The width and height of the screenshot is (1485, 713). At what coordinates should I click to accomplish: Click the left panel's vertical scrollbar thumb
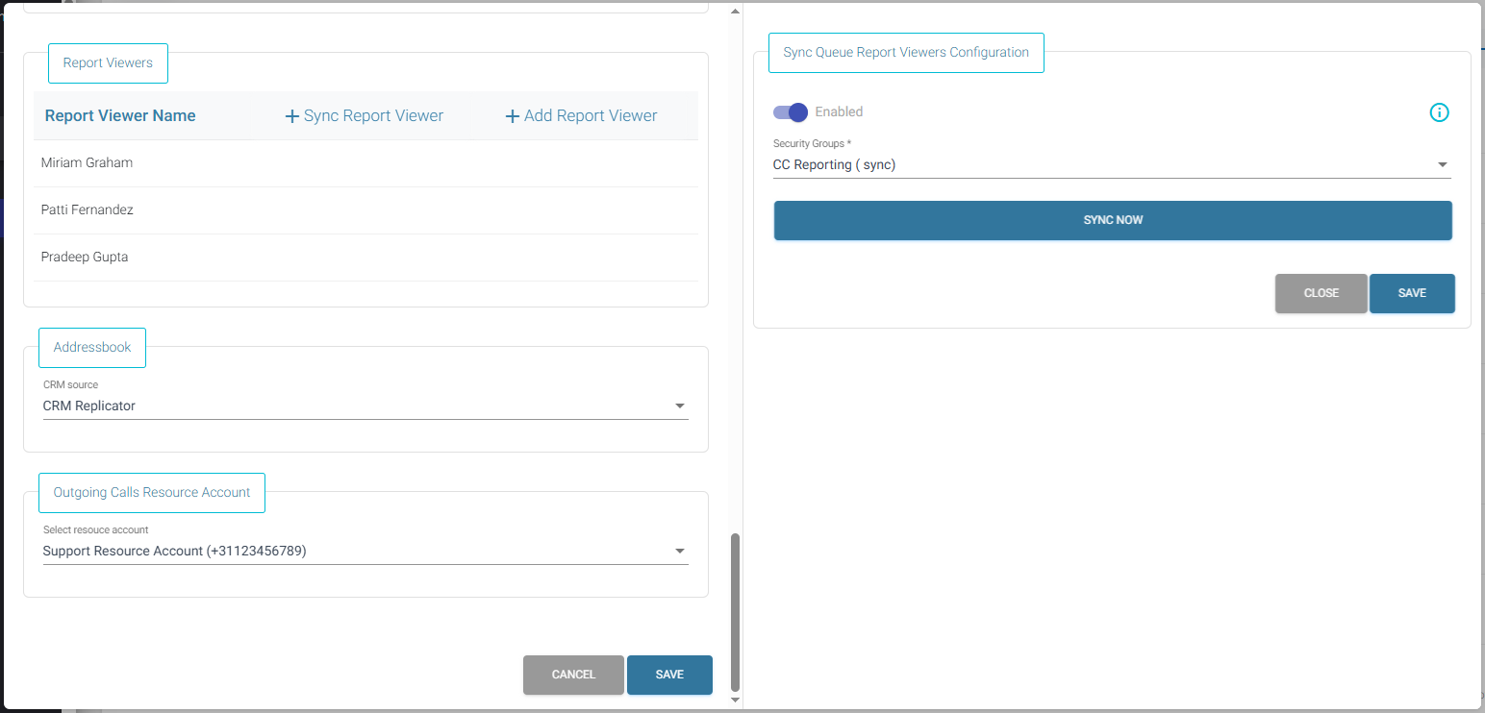(x=736, y=610)
